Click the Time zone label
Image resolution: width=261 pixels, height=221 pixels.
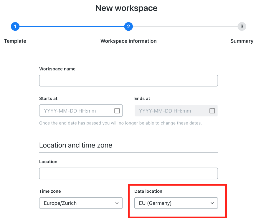[50, 191]
